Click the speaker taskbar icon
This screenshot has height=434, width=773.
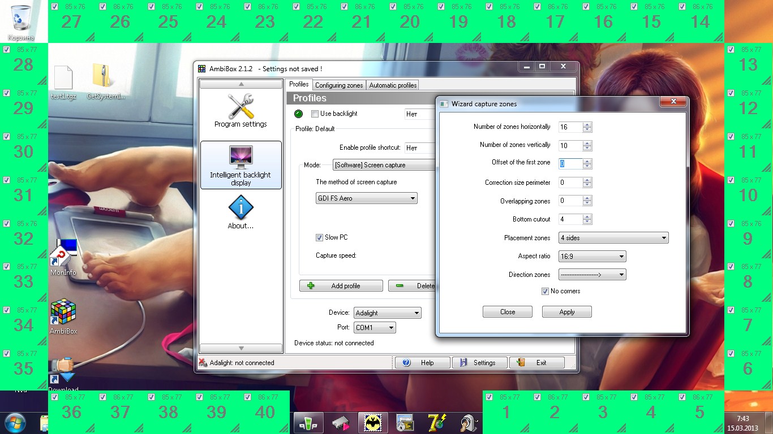pyautogui.click(x=470, y=423)
